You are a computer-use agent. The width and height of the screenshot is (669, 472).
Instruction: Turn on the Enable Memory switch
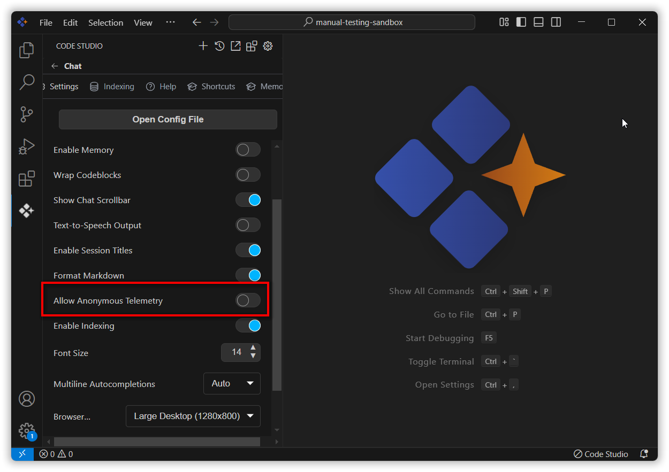tap(248, 150)
